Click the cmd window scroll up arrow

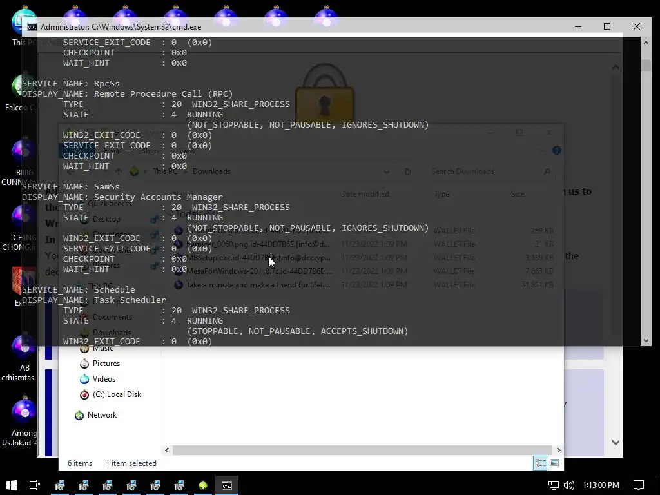tap(646, 42)
